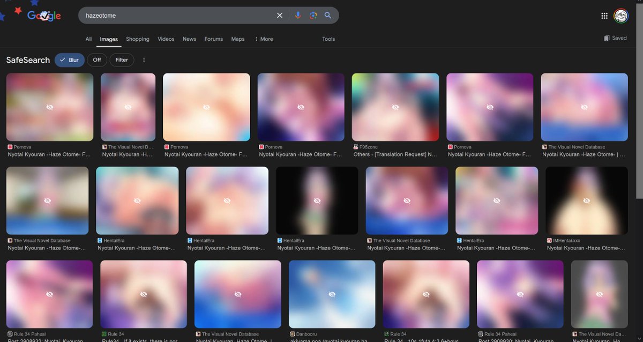Open the Tools options

coord(328,39)
